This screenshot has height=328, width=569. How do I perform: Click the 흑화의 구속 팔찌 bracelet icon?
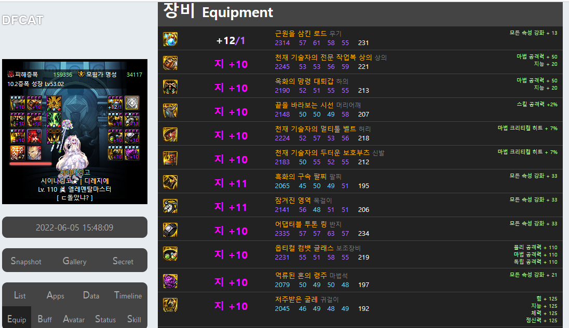[170, 182]
